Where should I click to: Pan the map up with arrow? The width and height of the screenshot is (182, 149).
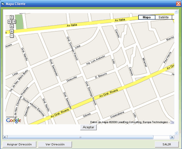click(12, 17)
